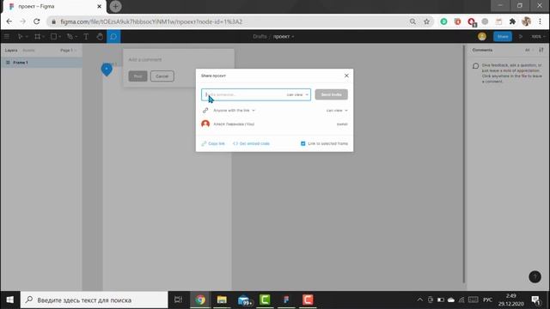Expand the shape tool options arrow
The width and height of the screenshot is (550, 309).
60,36
